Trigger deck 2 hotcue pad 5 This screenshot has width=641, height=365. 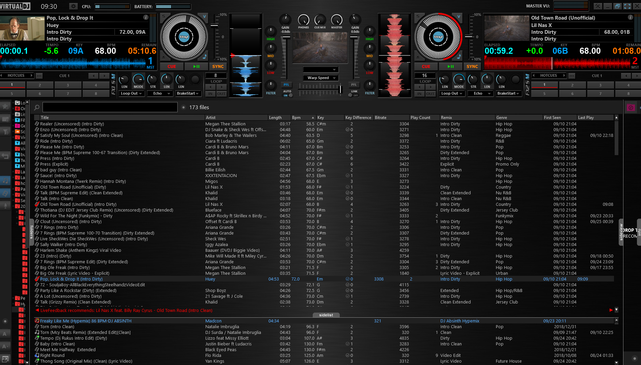[544, 94]
